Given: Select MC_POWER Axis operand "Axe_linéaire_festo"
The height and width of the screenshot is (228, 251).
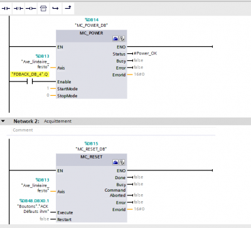Looking at the screenshot, I should [x=35, y=64].
